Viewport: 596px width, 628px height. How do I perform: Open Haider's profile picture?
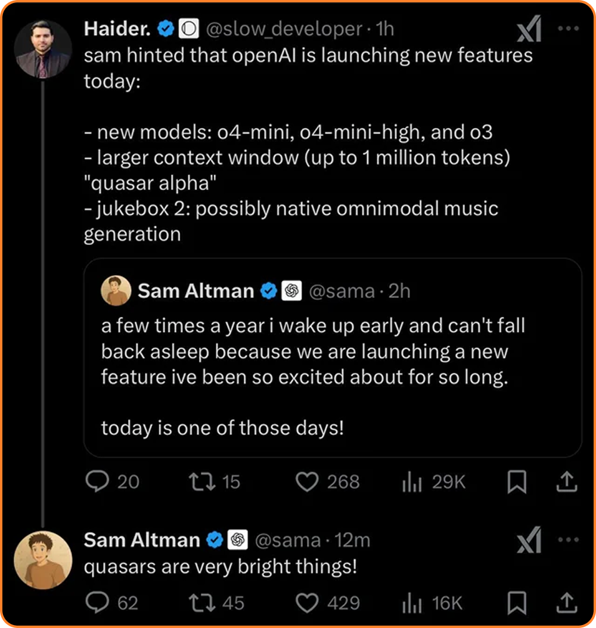point(44,49)
